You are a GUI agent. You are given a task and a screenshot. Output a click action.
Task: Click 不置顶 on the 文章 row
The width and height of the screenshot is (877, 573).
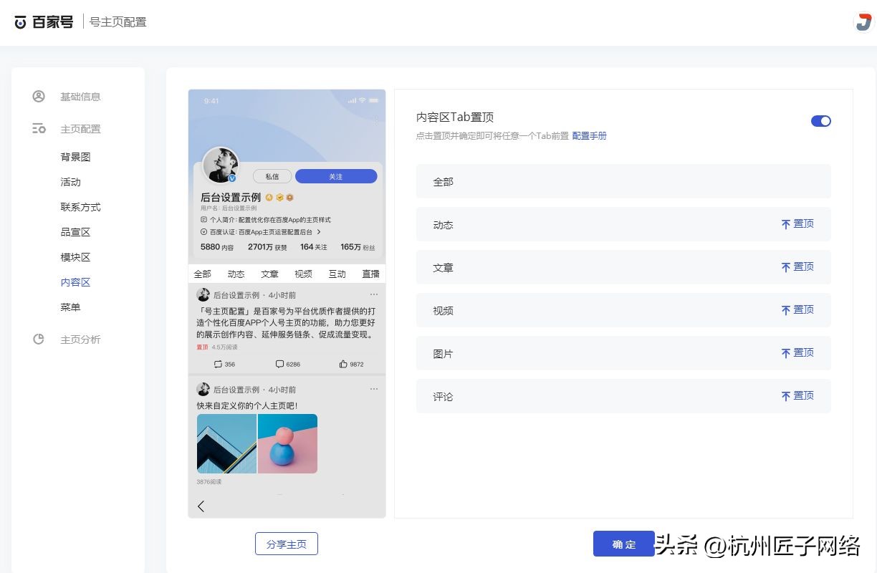click(797, 266)
